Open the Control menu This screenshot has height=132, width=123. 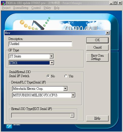point(36,8)
